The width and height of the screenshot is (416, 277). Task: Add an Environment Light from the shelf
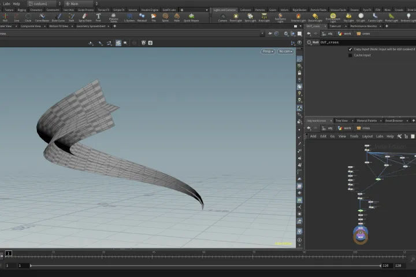(333, 18)
